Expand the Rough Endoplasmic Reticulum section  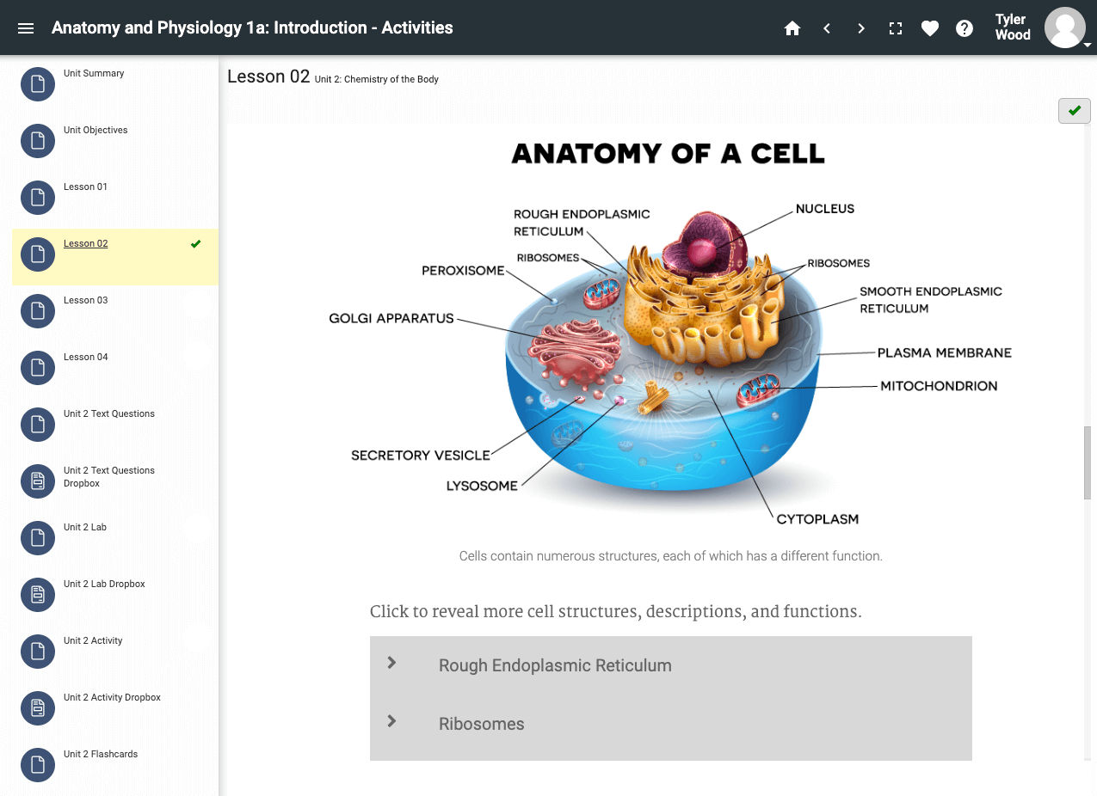[554, 665]
